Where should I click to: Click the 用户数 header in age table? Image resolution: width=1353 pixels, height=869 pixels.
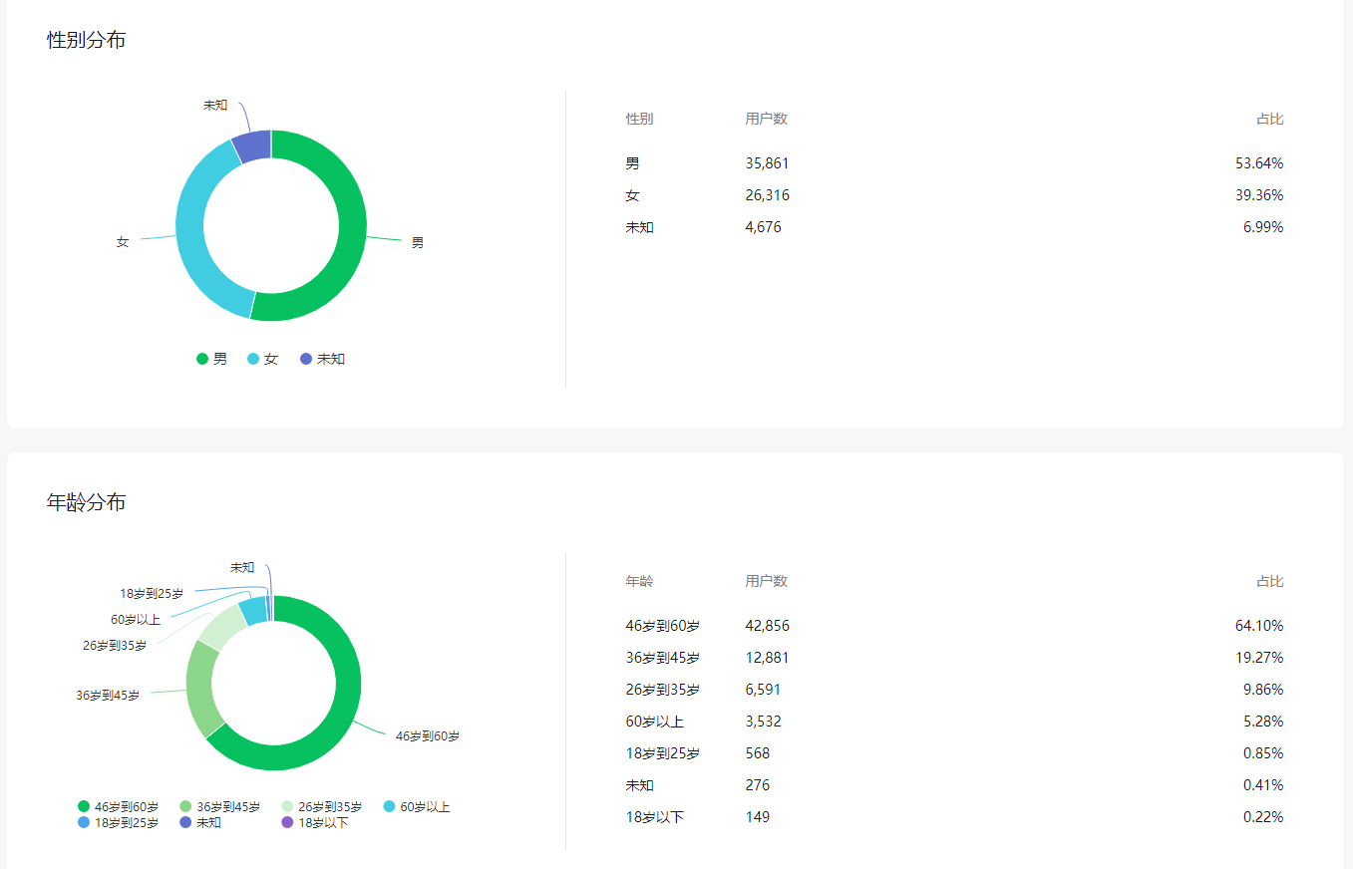click(x=766, y=581)
